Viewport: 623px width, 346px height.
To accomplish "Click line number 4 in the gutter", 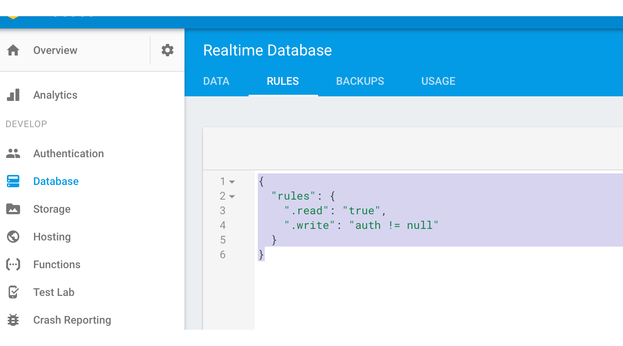I will point(223,225).
